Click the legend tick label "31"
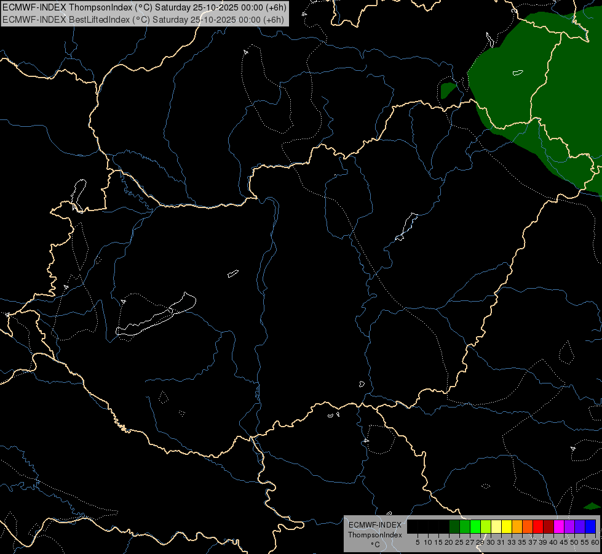This screenshot has height=554, width=602. click(x=501, y=542)
